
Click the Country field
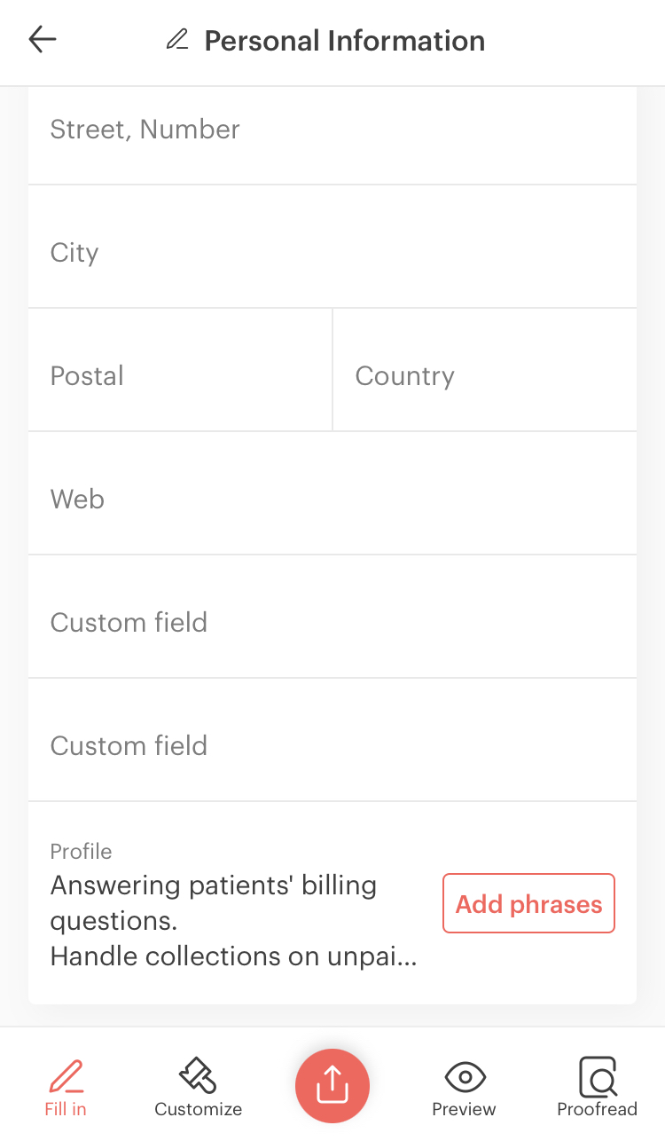pos(485,376)
